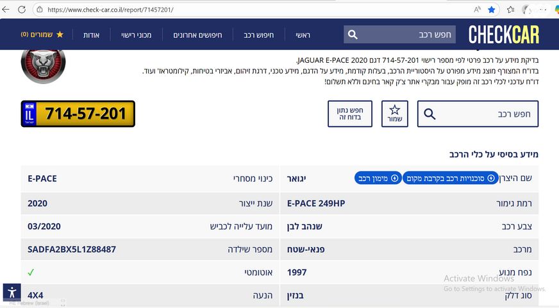Click the חפש נתון בדוח זה button
The width and height of the screenshot is (559, 308).
pos(350,114)
